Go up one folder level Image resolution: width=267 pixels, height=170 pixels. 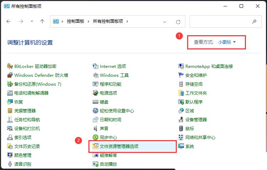[x=42, y=21]
